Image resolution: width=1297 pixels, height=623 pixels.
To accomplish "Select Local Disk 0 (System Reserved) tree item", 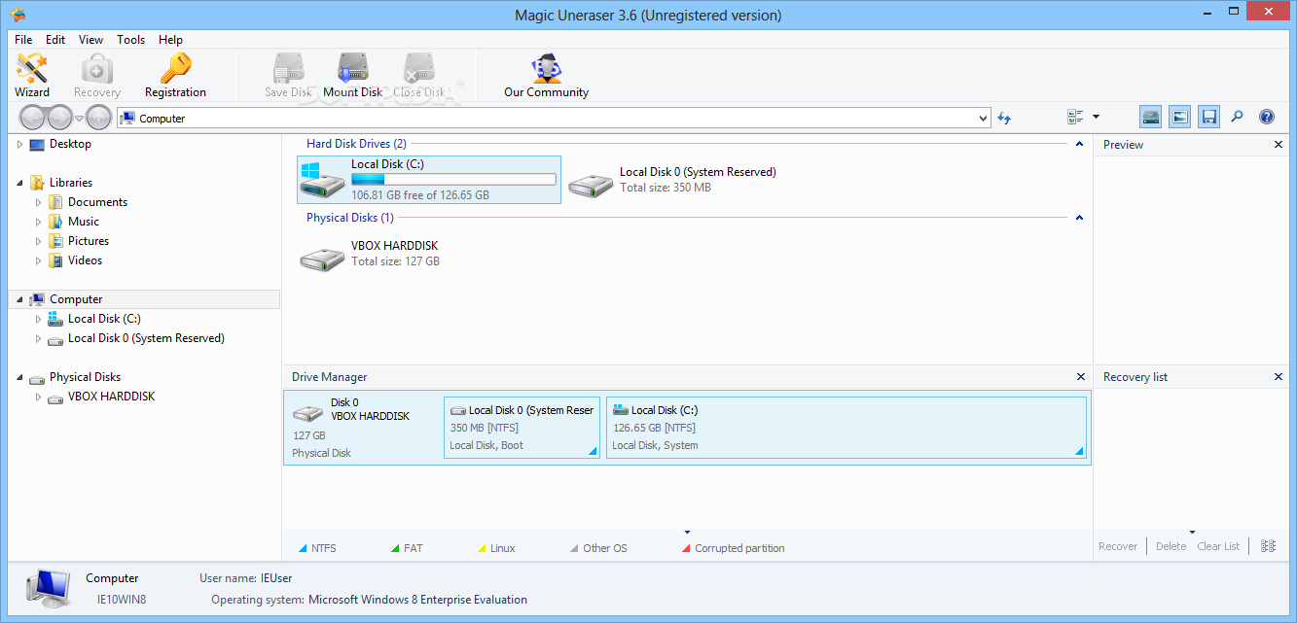I will tap(146, 338).
